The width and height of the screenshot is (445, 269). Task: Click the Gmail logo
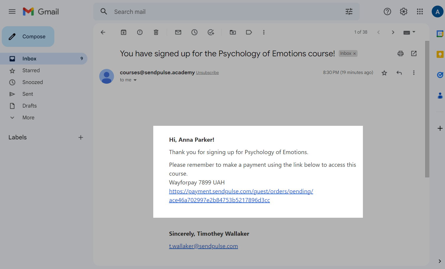click(41, 11)
